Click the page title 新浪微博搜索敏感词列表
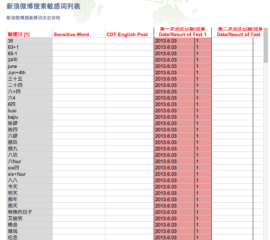The width and height of the screenshot is (270, 240). (43, 6)
